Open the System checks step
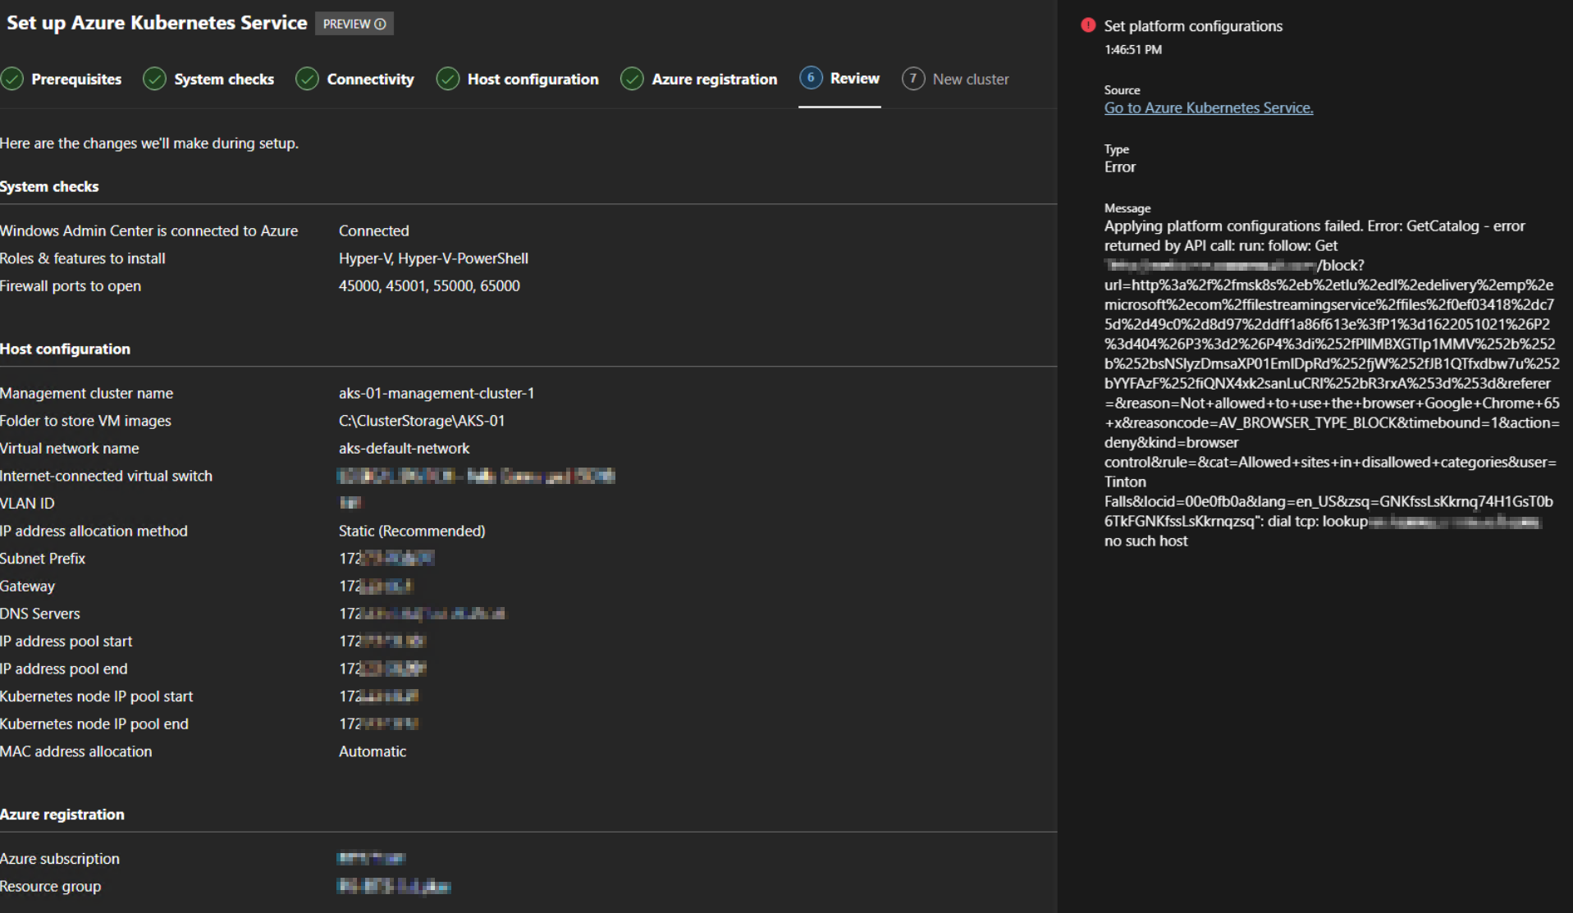The height and width of the screenshot is (913, 1573). [x=222, y=79]
